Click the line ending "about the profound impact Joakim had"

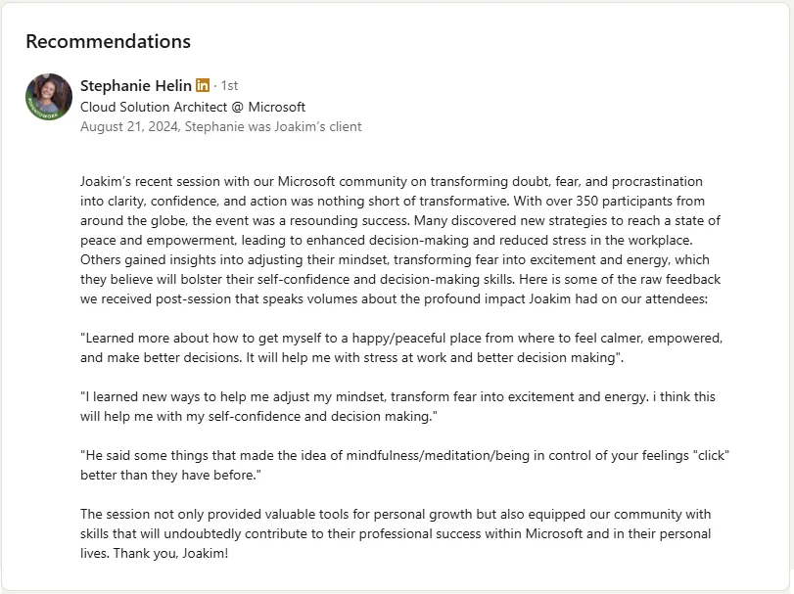click(x=394, y=299)
